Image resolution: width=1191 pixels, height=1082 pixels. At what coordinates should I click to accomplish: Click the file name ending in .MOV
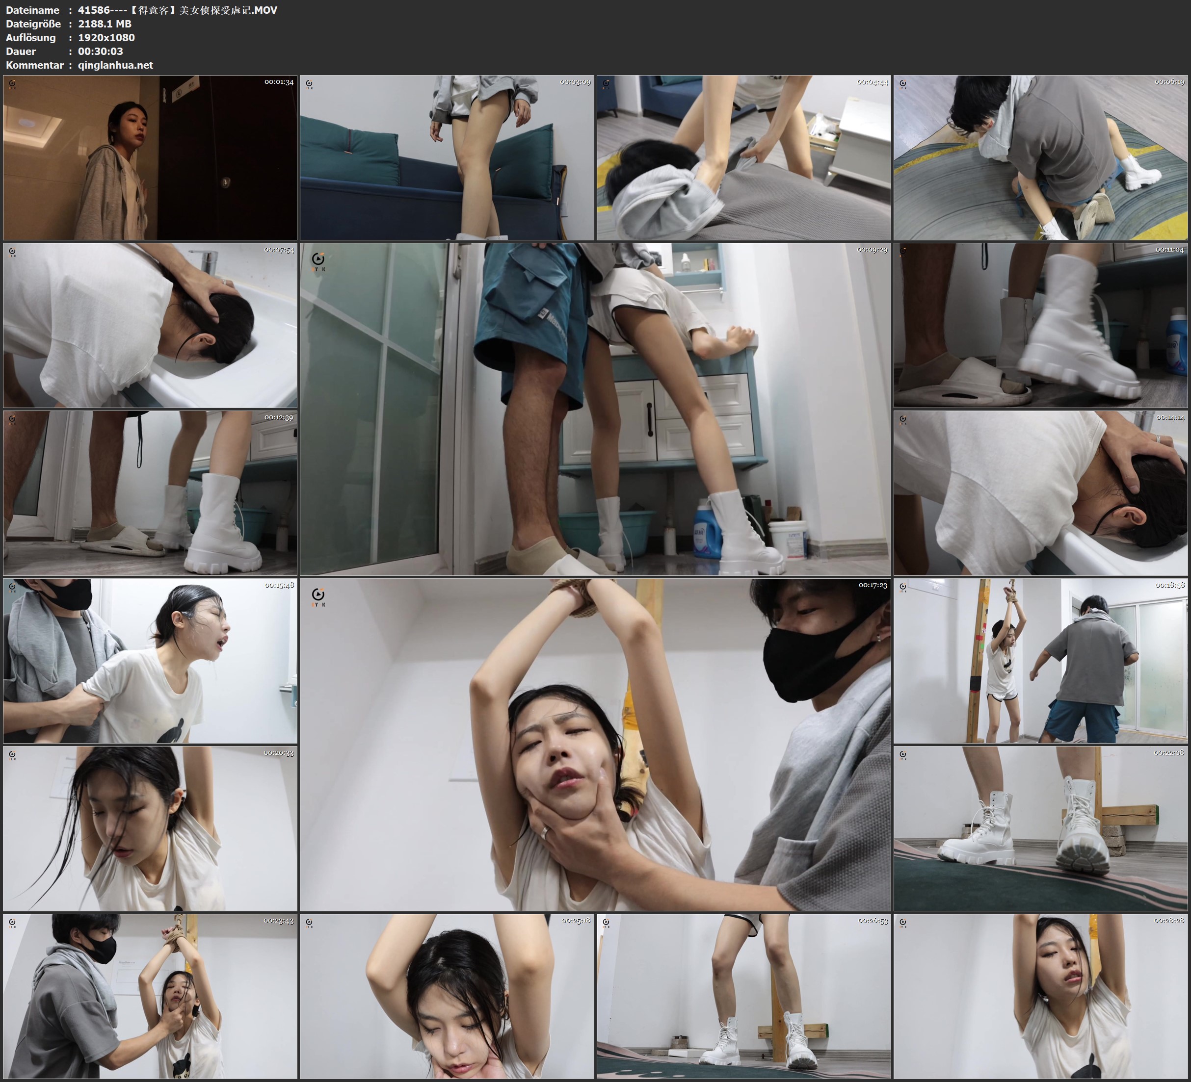click(x=177, y=10)
